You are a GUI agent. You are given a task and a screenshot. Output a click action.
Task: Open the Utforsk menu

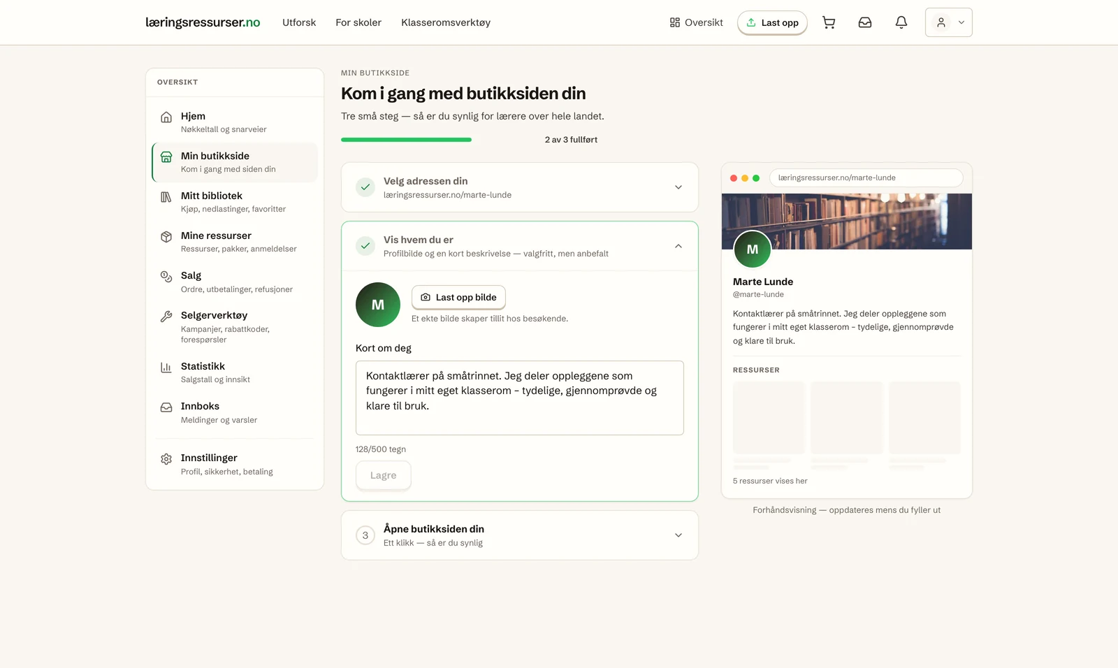(x=299, y=22)
